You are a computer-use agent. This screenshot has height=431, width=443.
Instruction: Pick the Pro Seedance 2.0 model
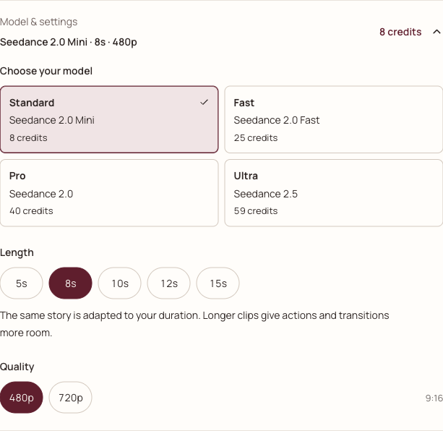click(109, 193)
